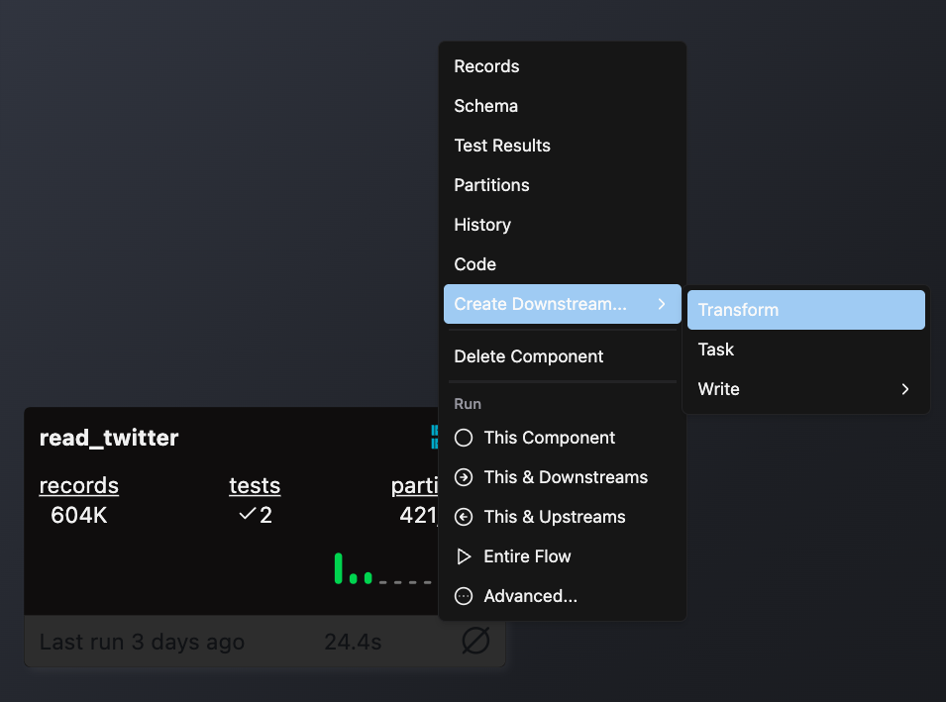
Task: Click left-arrow icon for This & Upstreams
Action: [x=464, y=518]
